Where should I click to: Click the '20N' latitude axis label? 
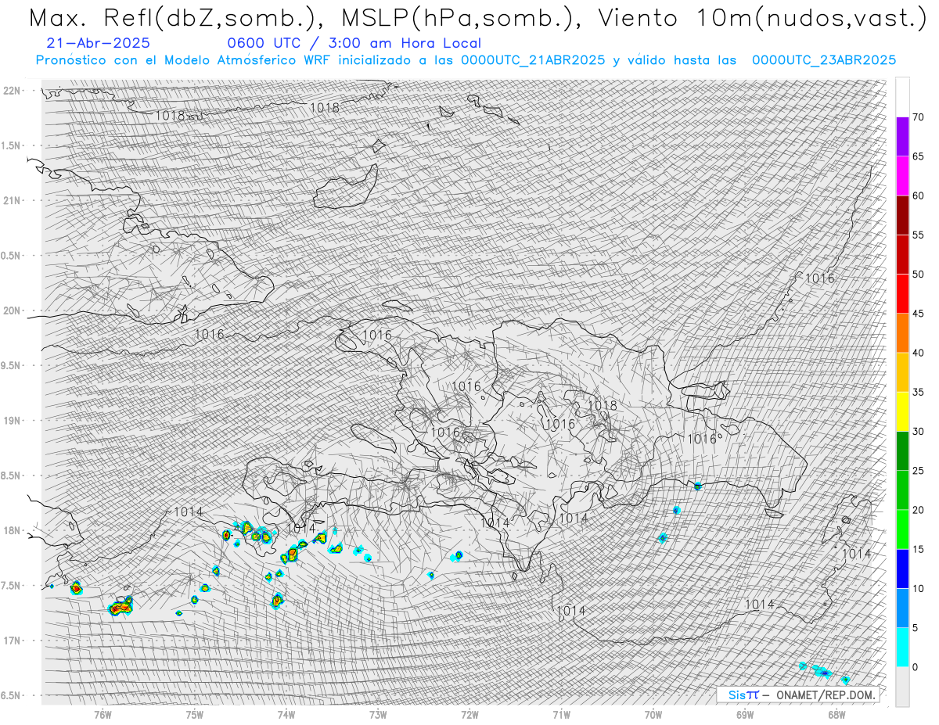click(11, 310)
